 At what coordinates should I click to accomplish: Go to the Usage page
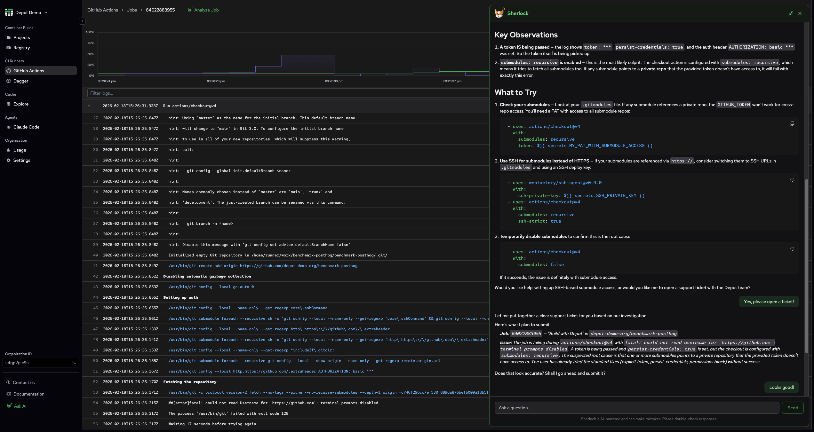20,150
